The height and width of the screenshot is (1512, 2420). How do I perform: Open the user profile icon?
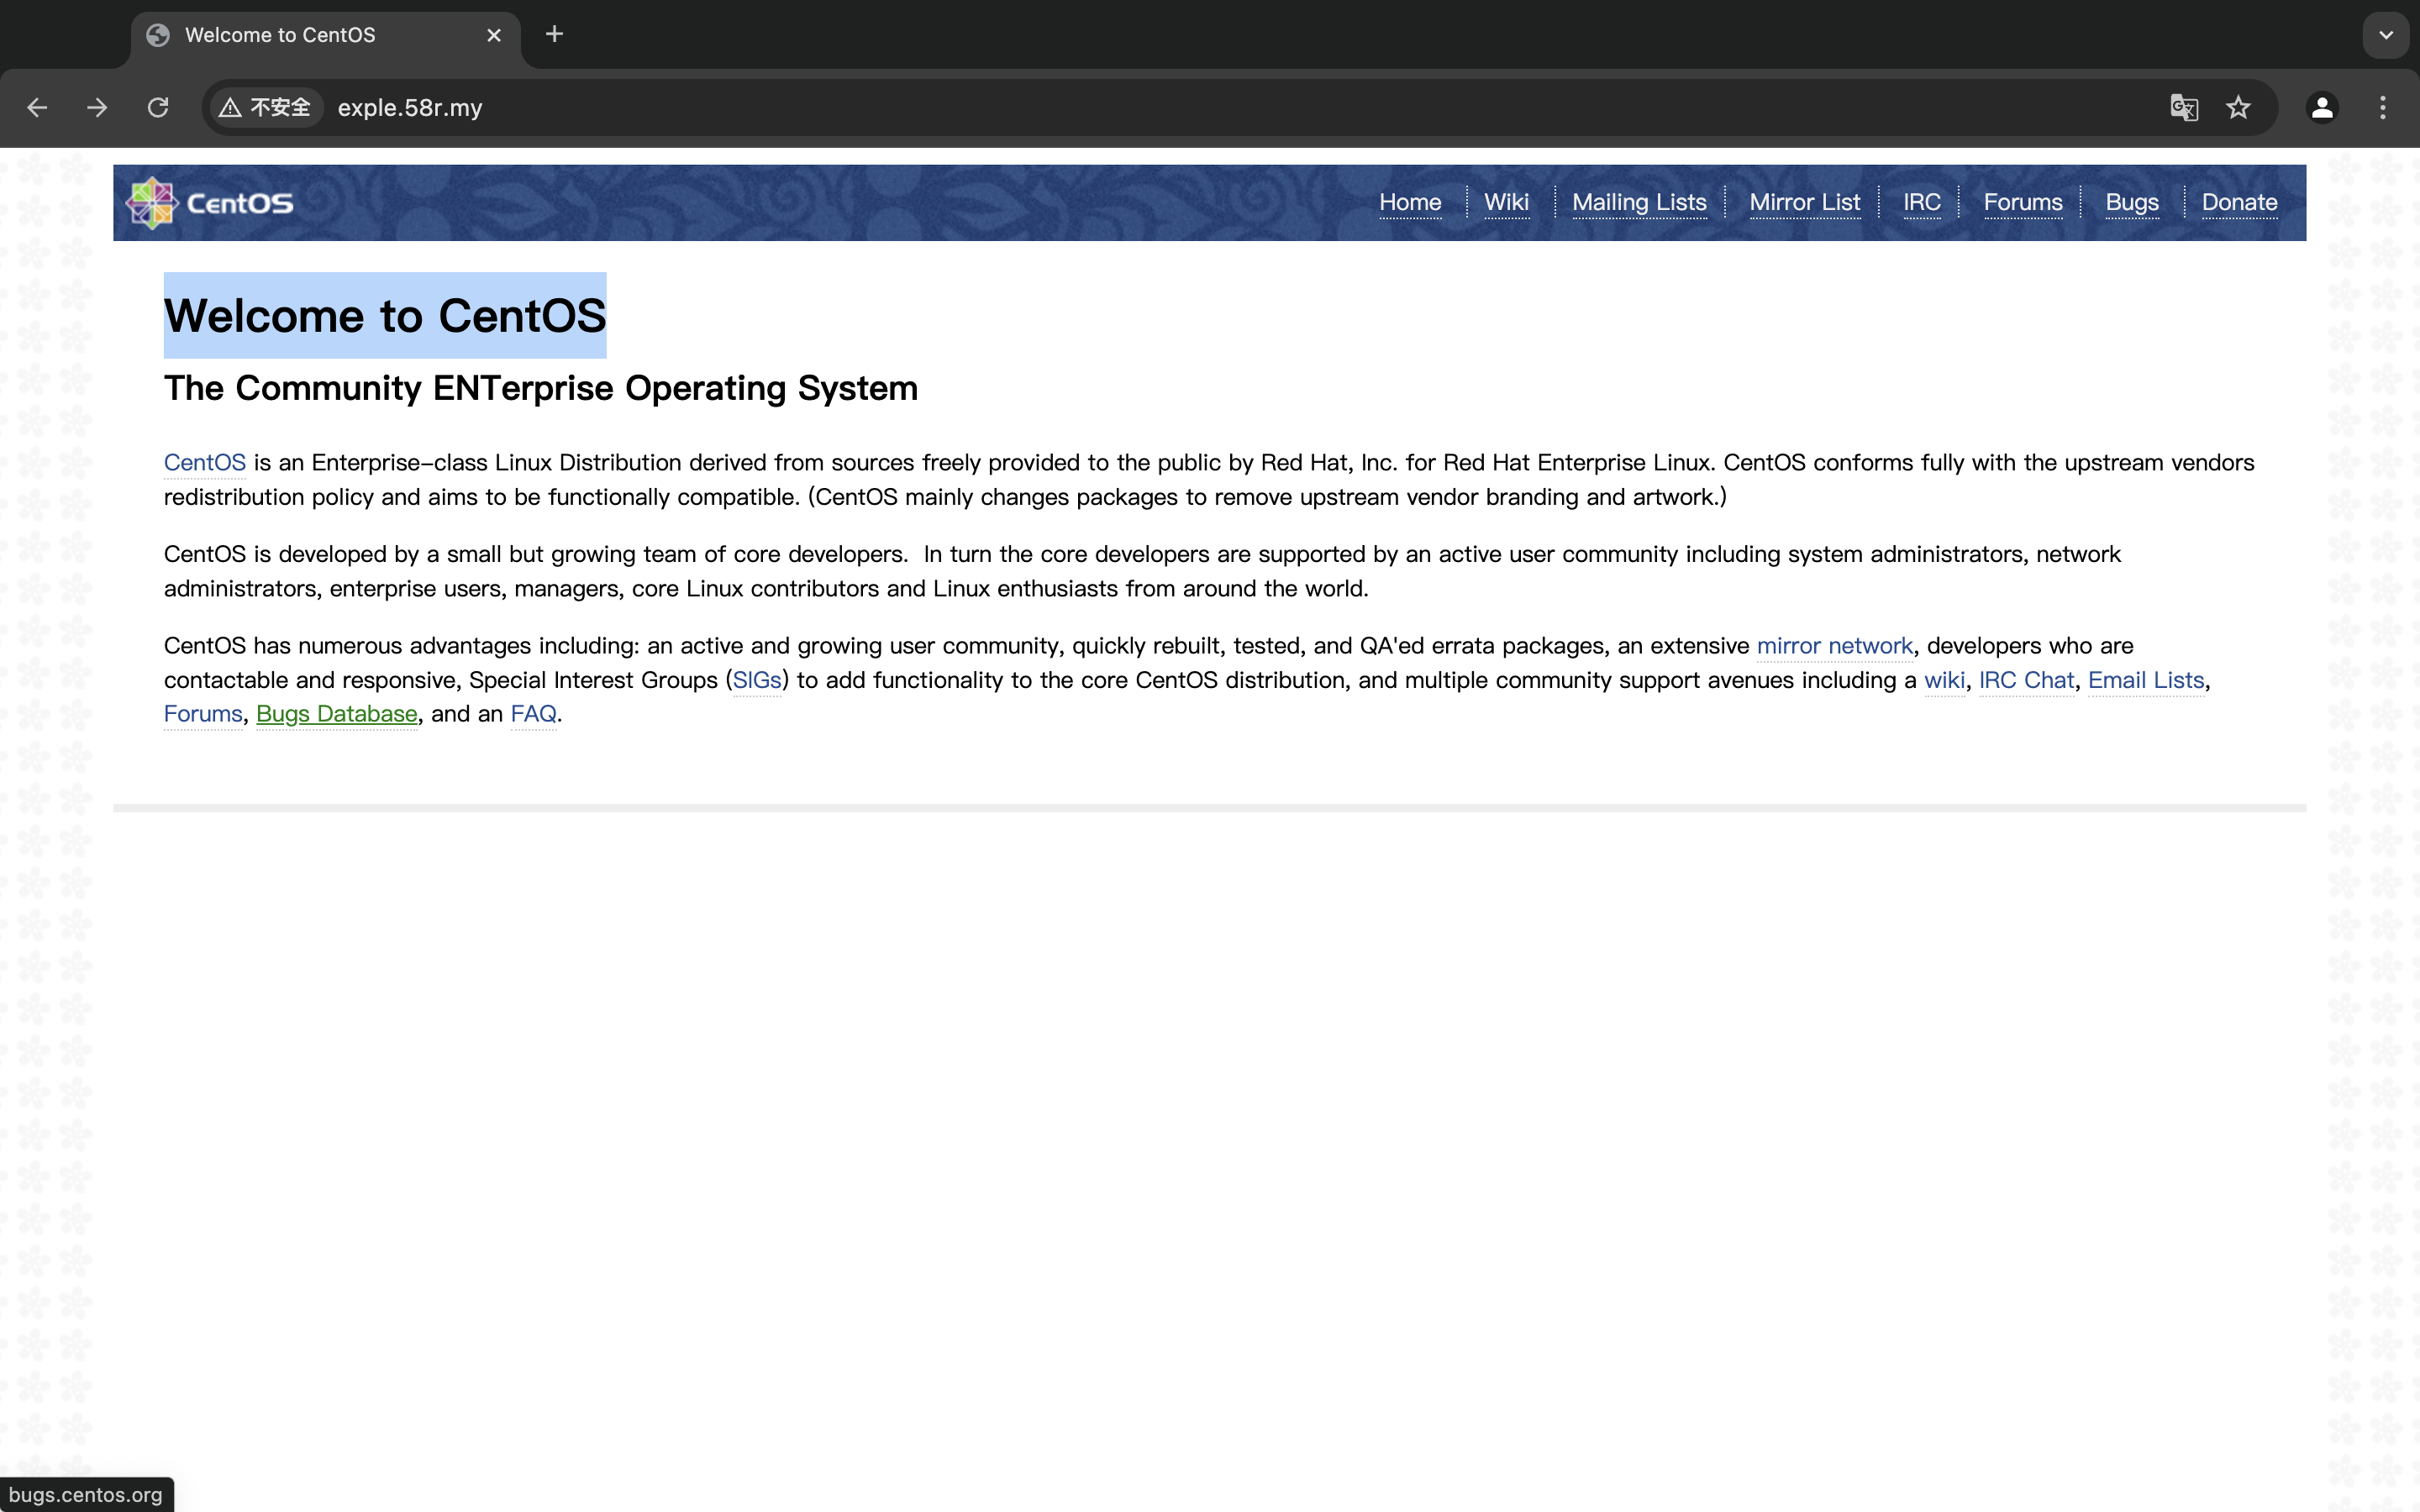(2322, 107)
